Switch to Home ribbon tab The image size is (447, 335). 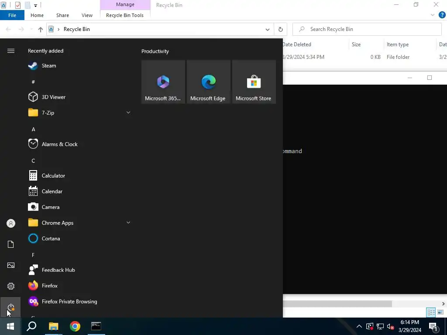coord(37,15)
